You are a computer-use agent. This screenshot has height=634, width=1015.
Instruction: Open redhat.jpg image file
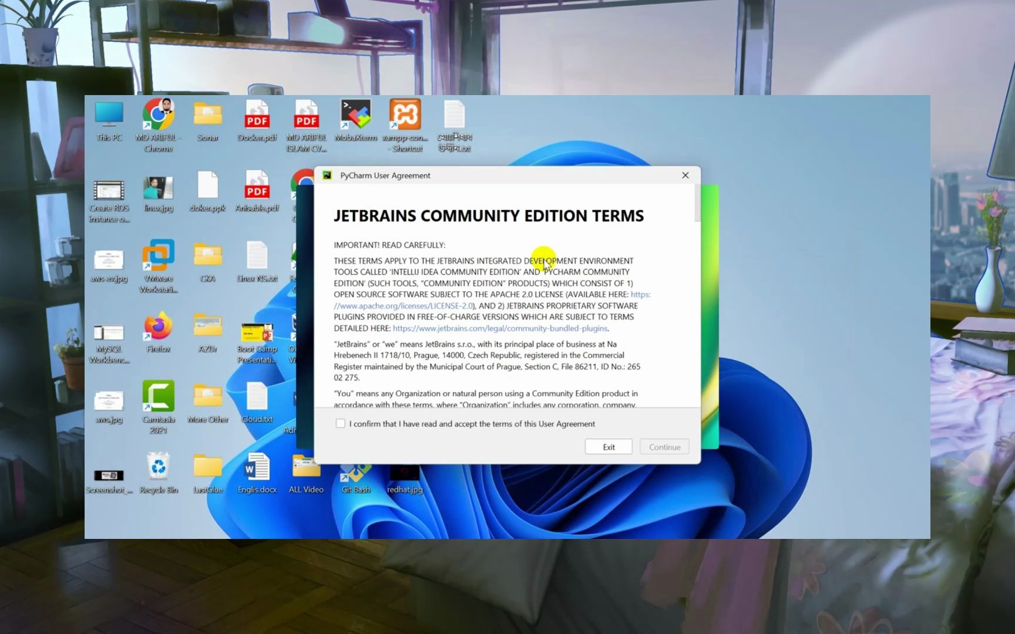[405, 479]
